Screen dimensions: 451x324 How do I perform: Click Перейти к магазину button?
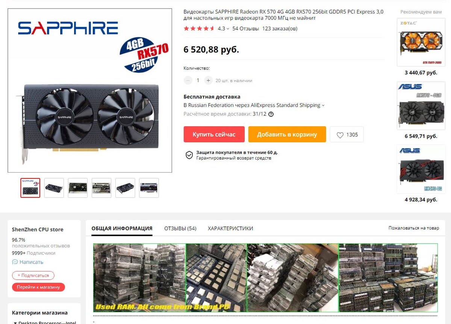(x=38, y=287)
